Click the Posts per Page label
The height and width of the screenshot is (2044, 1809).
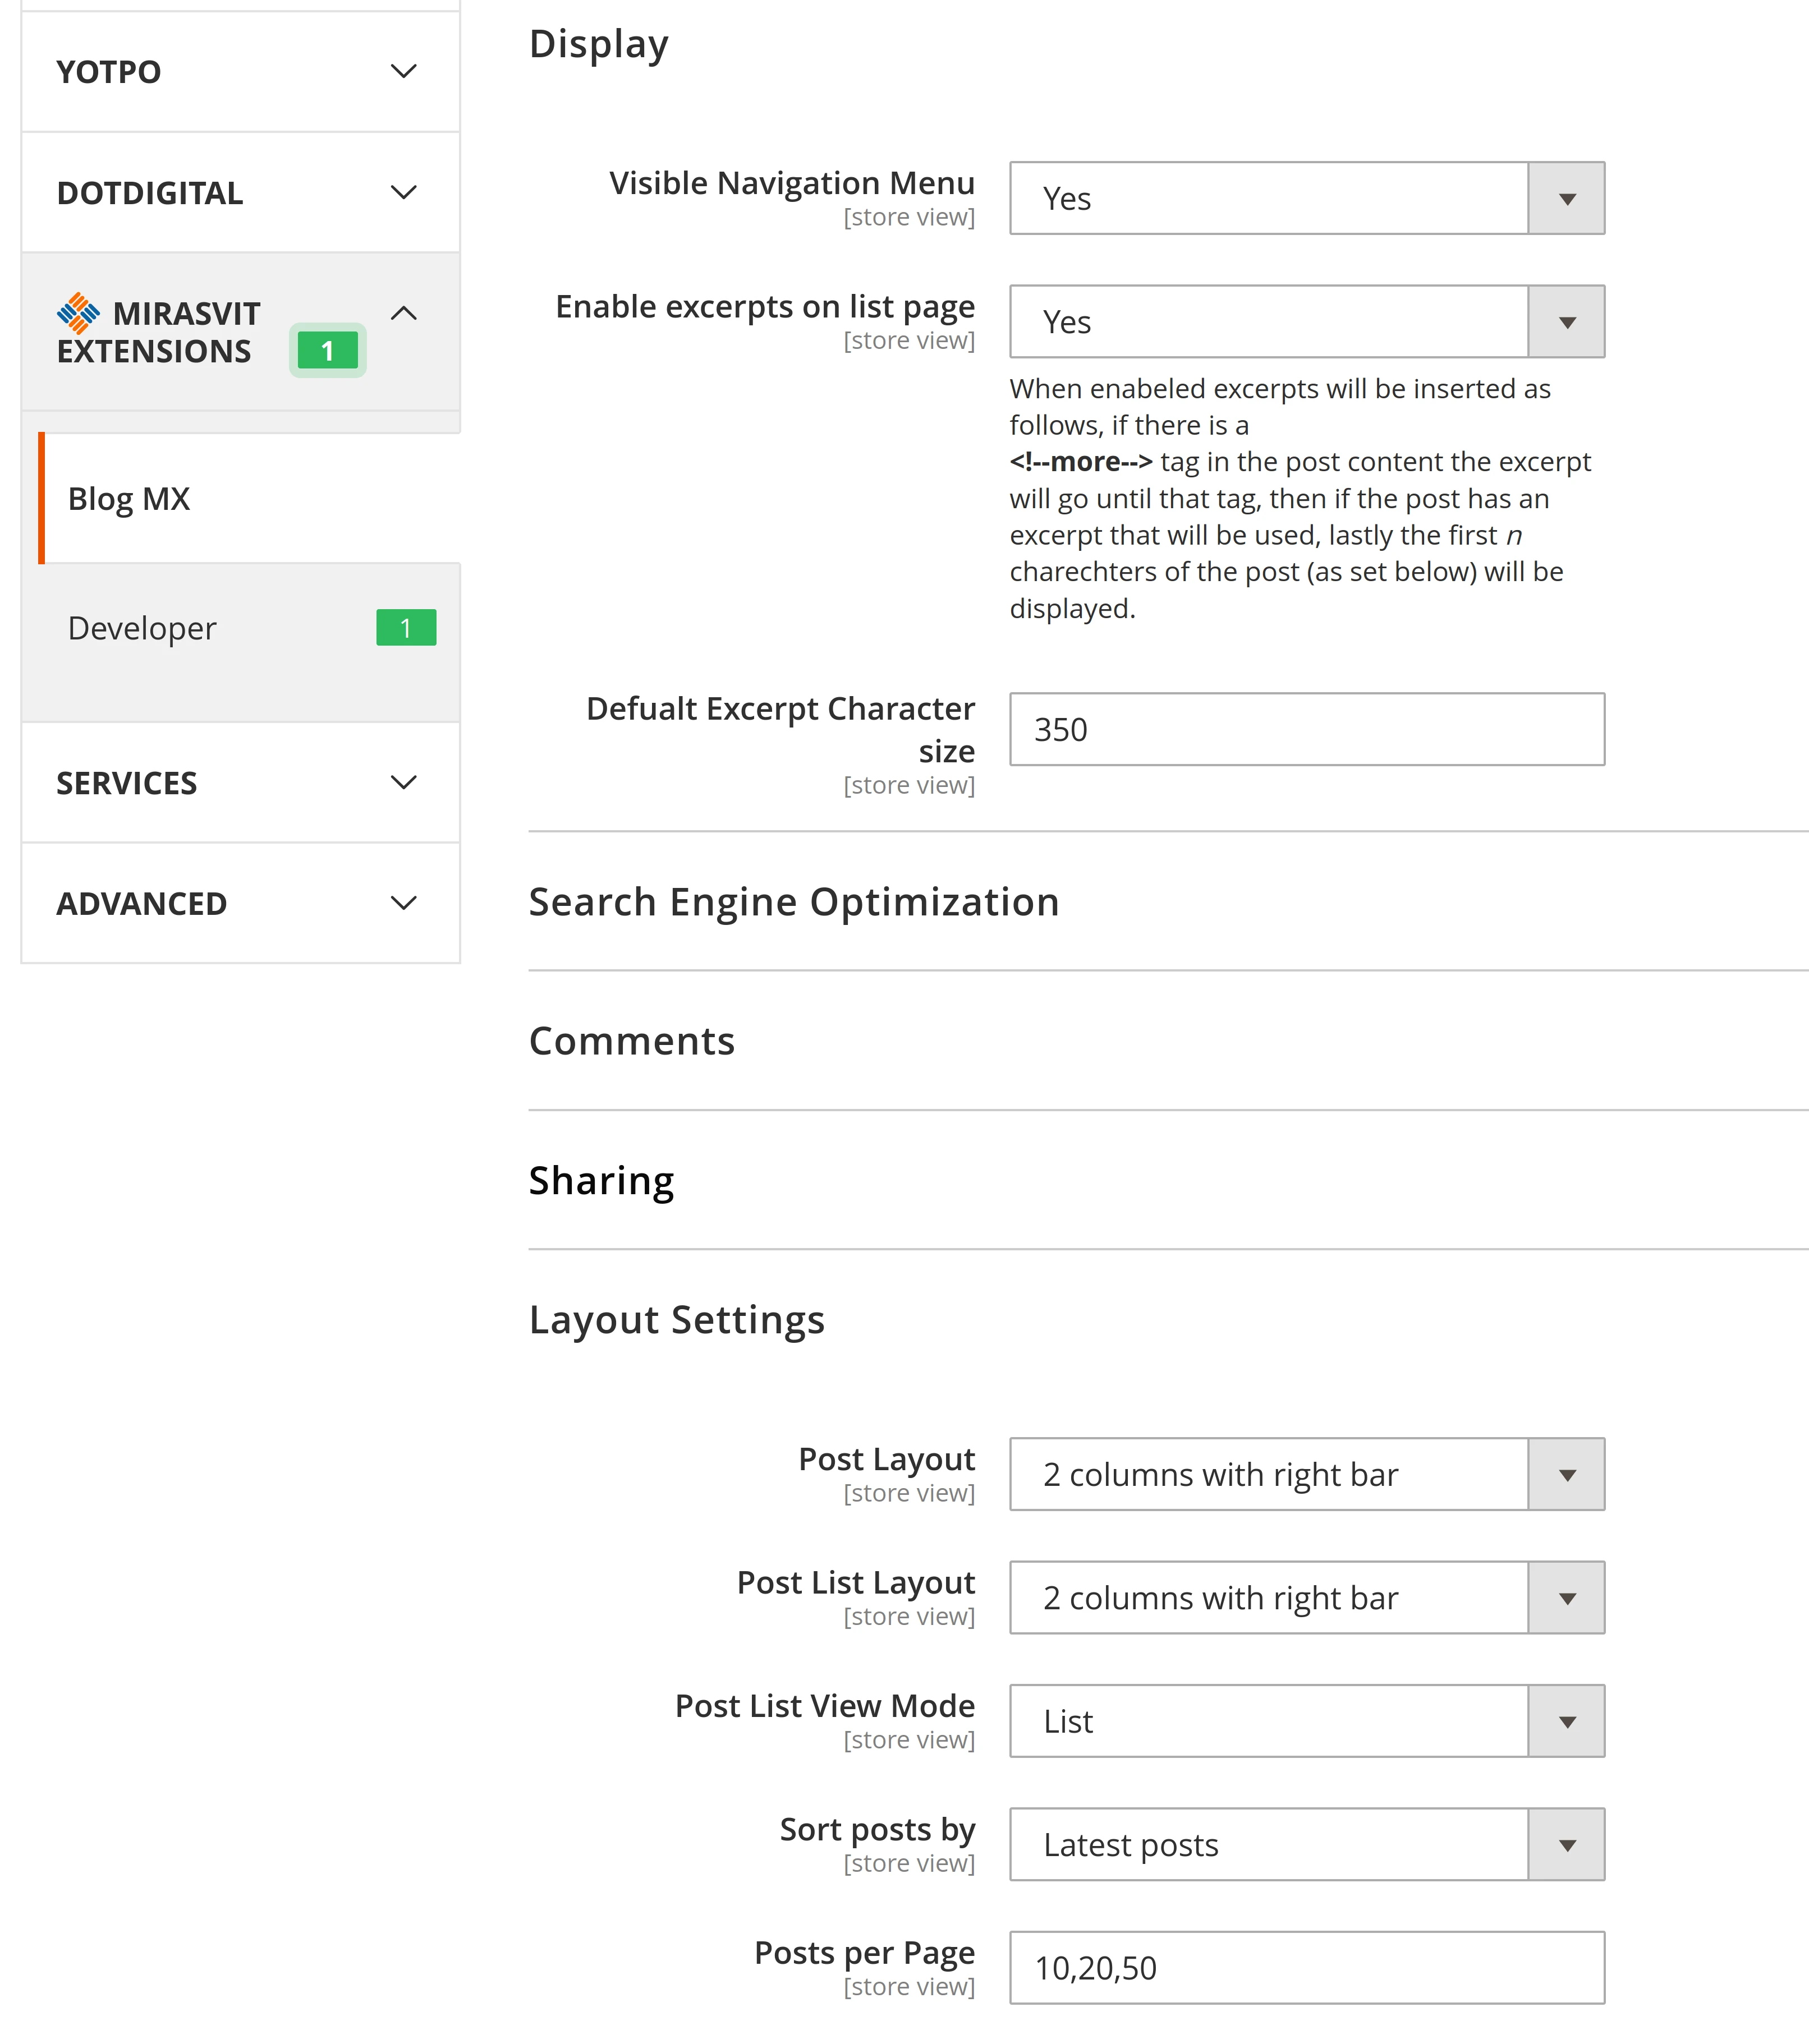pyautogui.click(x=865, y=1953)
